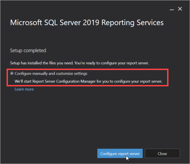Image resolution: width=190 pixels, height=164 pixels.
Task: Open the Learn more link
Action: pyautogui.click(x=24, y=89)
